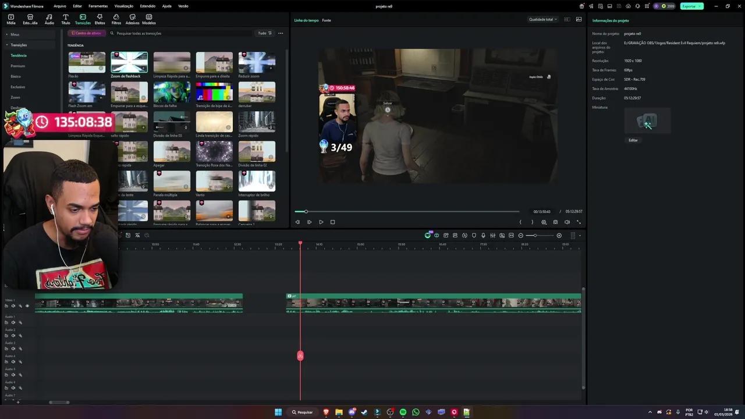Click the red scissors split on playhead
The height and width of the screenshot is (419, 745).
(300, 356)
